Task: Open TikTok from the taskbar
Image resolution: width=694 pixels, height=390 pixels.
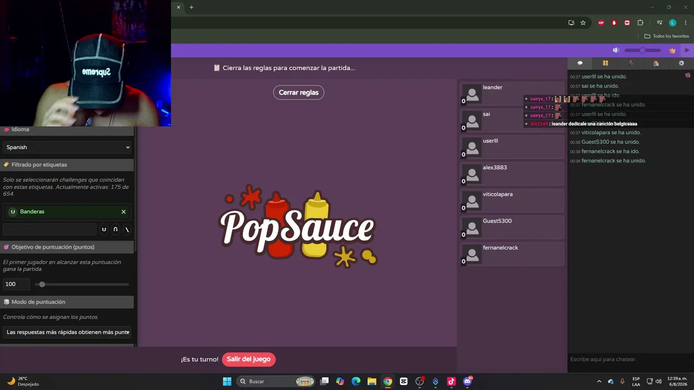Action: coord(451,381)
